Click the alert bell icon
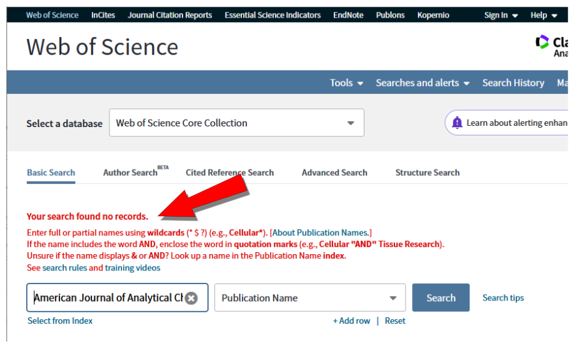575x348 pixels. [457, 123]
